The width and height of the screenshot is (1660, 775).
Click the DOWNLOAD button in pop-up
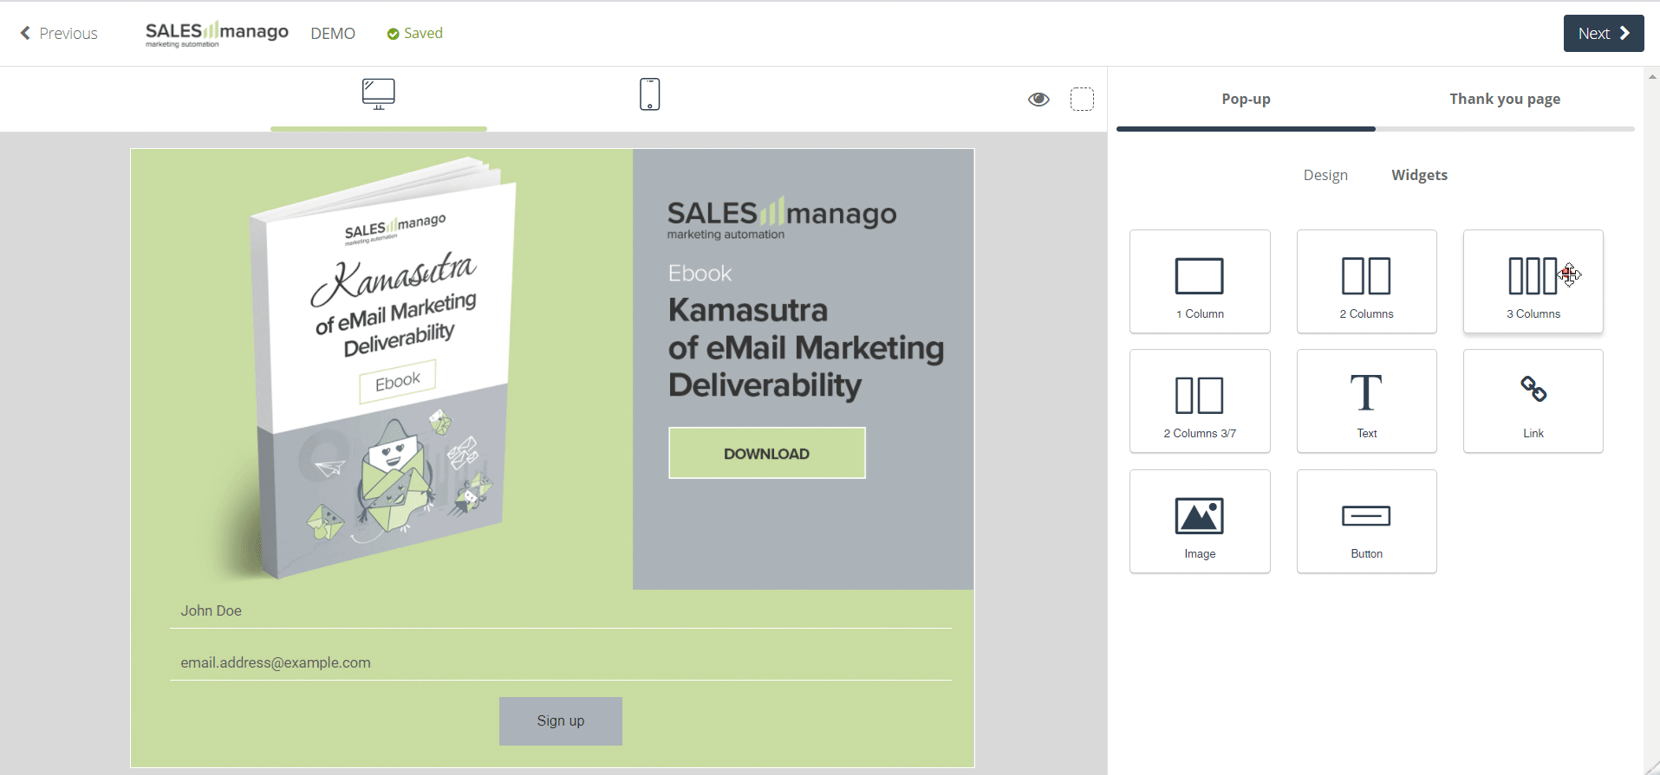coord(766,453)
